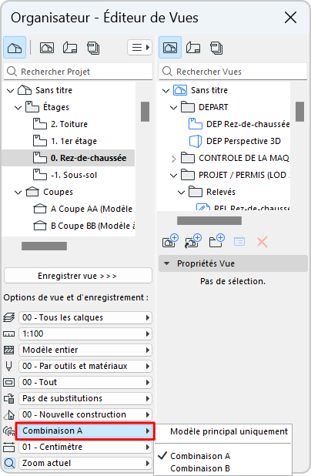Collapse the PROJET / PERMIS folder
Viewport: 311px width, 476px height.
[173, 175]
